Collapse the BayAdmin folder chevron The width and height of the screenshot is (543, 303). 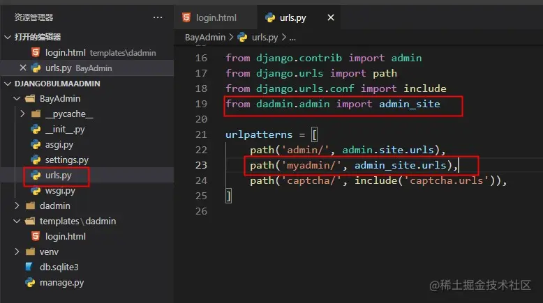[17, 99]
